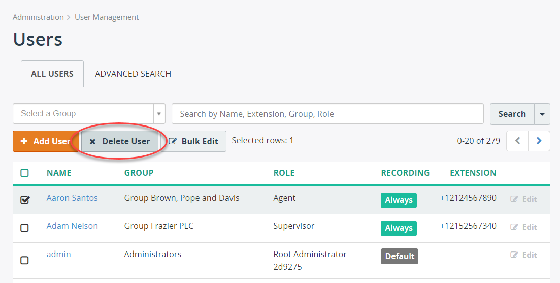This screenshot has width=560, height=283.
Task: Go to next page of users
Action: (x=539, y=141)
